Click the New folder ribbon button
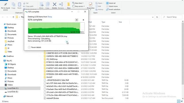Image resolution: width=184 pixels, height=103 pixels. tap(69, 6)
